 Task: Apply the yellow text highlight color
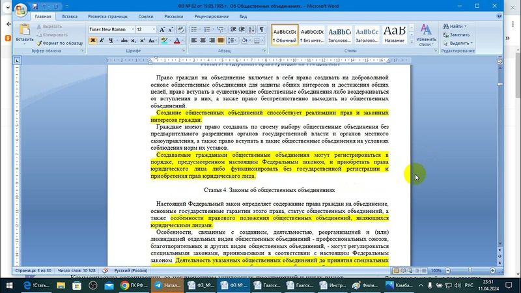[x=164, y=40]
